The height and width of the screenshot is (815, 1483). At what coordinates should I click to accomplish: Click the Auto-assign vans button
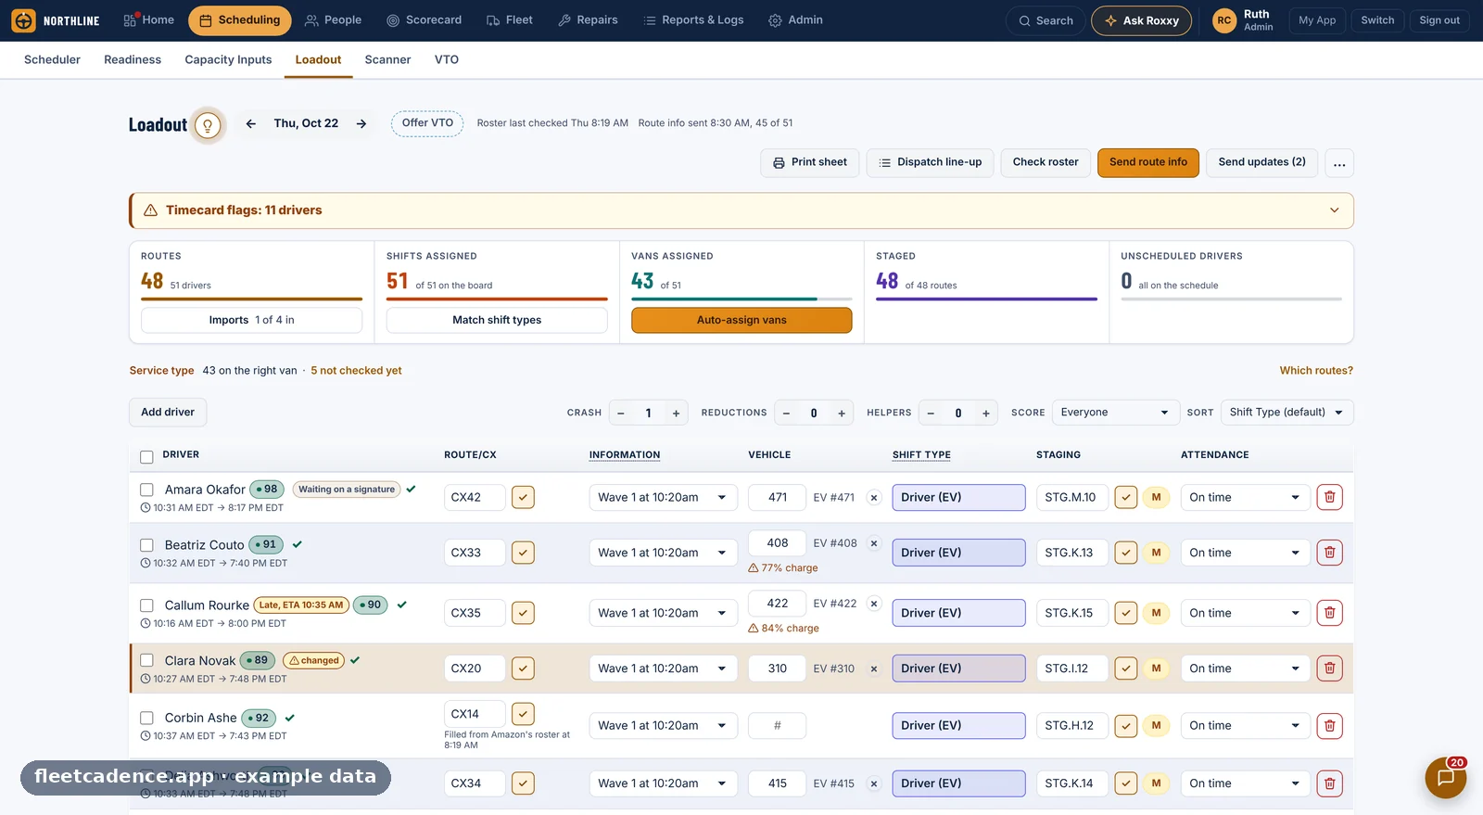point(741,320)
